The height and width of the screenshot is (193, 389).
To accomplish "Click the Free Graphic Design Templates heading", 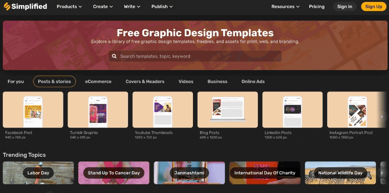I will pos(195,33).
